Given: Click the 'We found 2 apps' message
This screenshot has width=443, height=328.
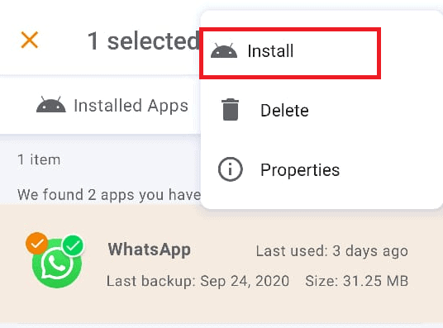Looking at the screenshot, I should (x=109, y=194).
